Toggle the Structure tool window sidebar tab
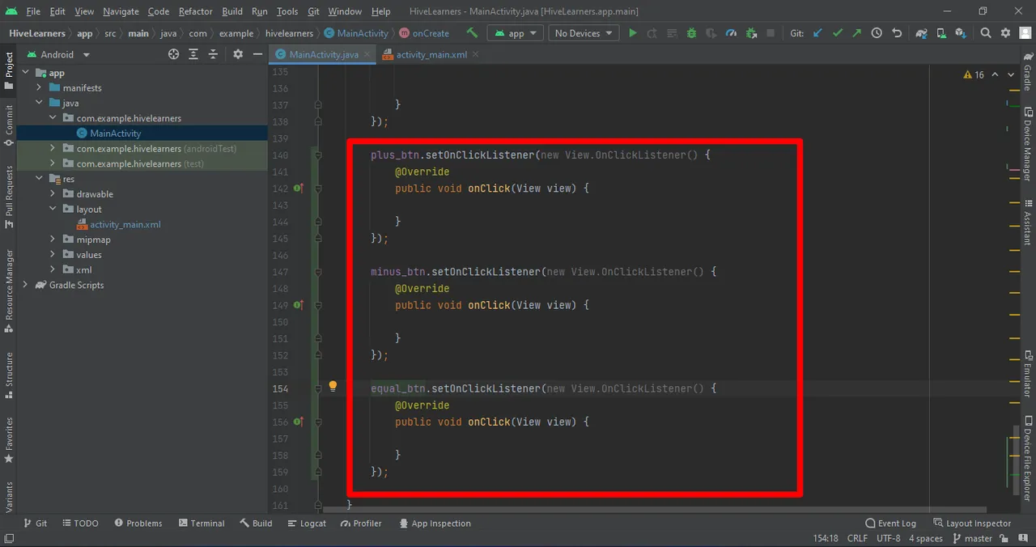This screenshot has width=1036, height=547. coord(9,375)
